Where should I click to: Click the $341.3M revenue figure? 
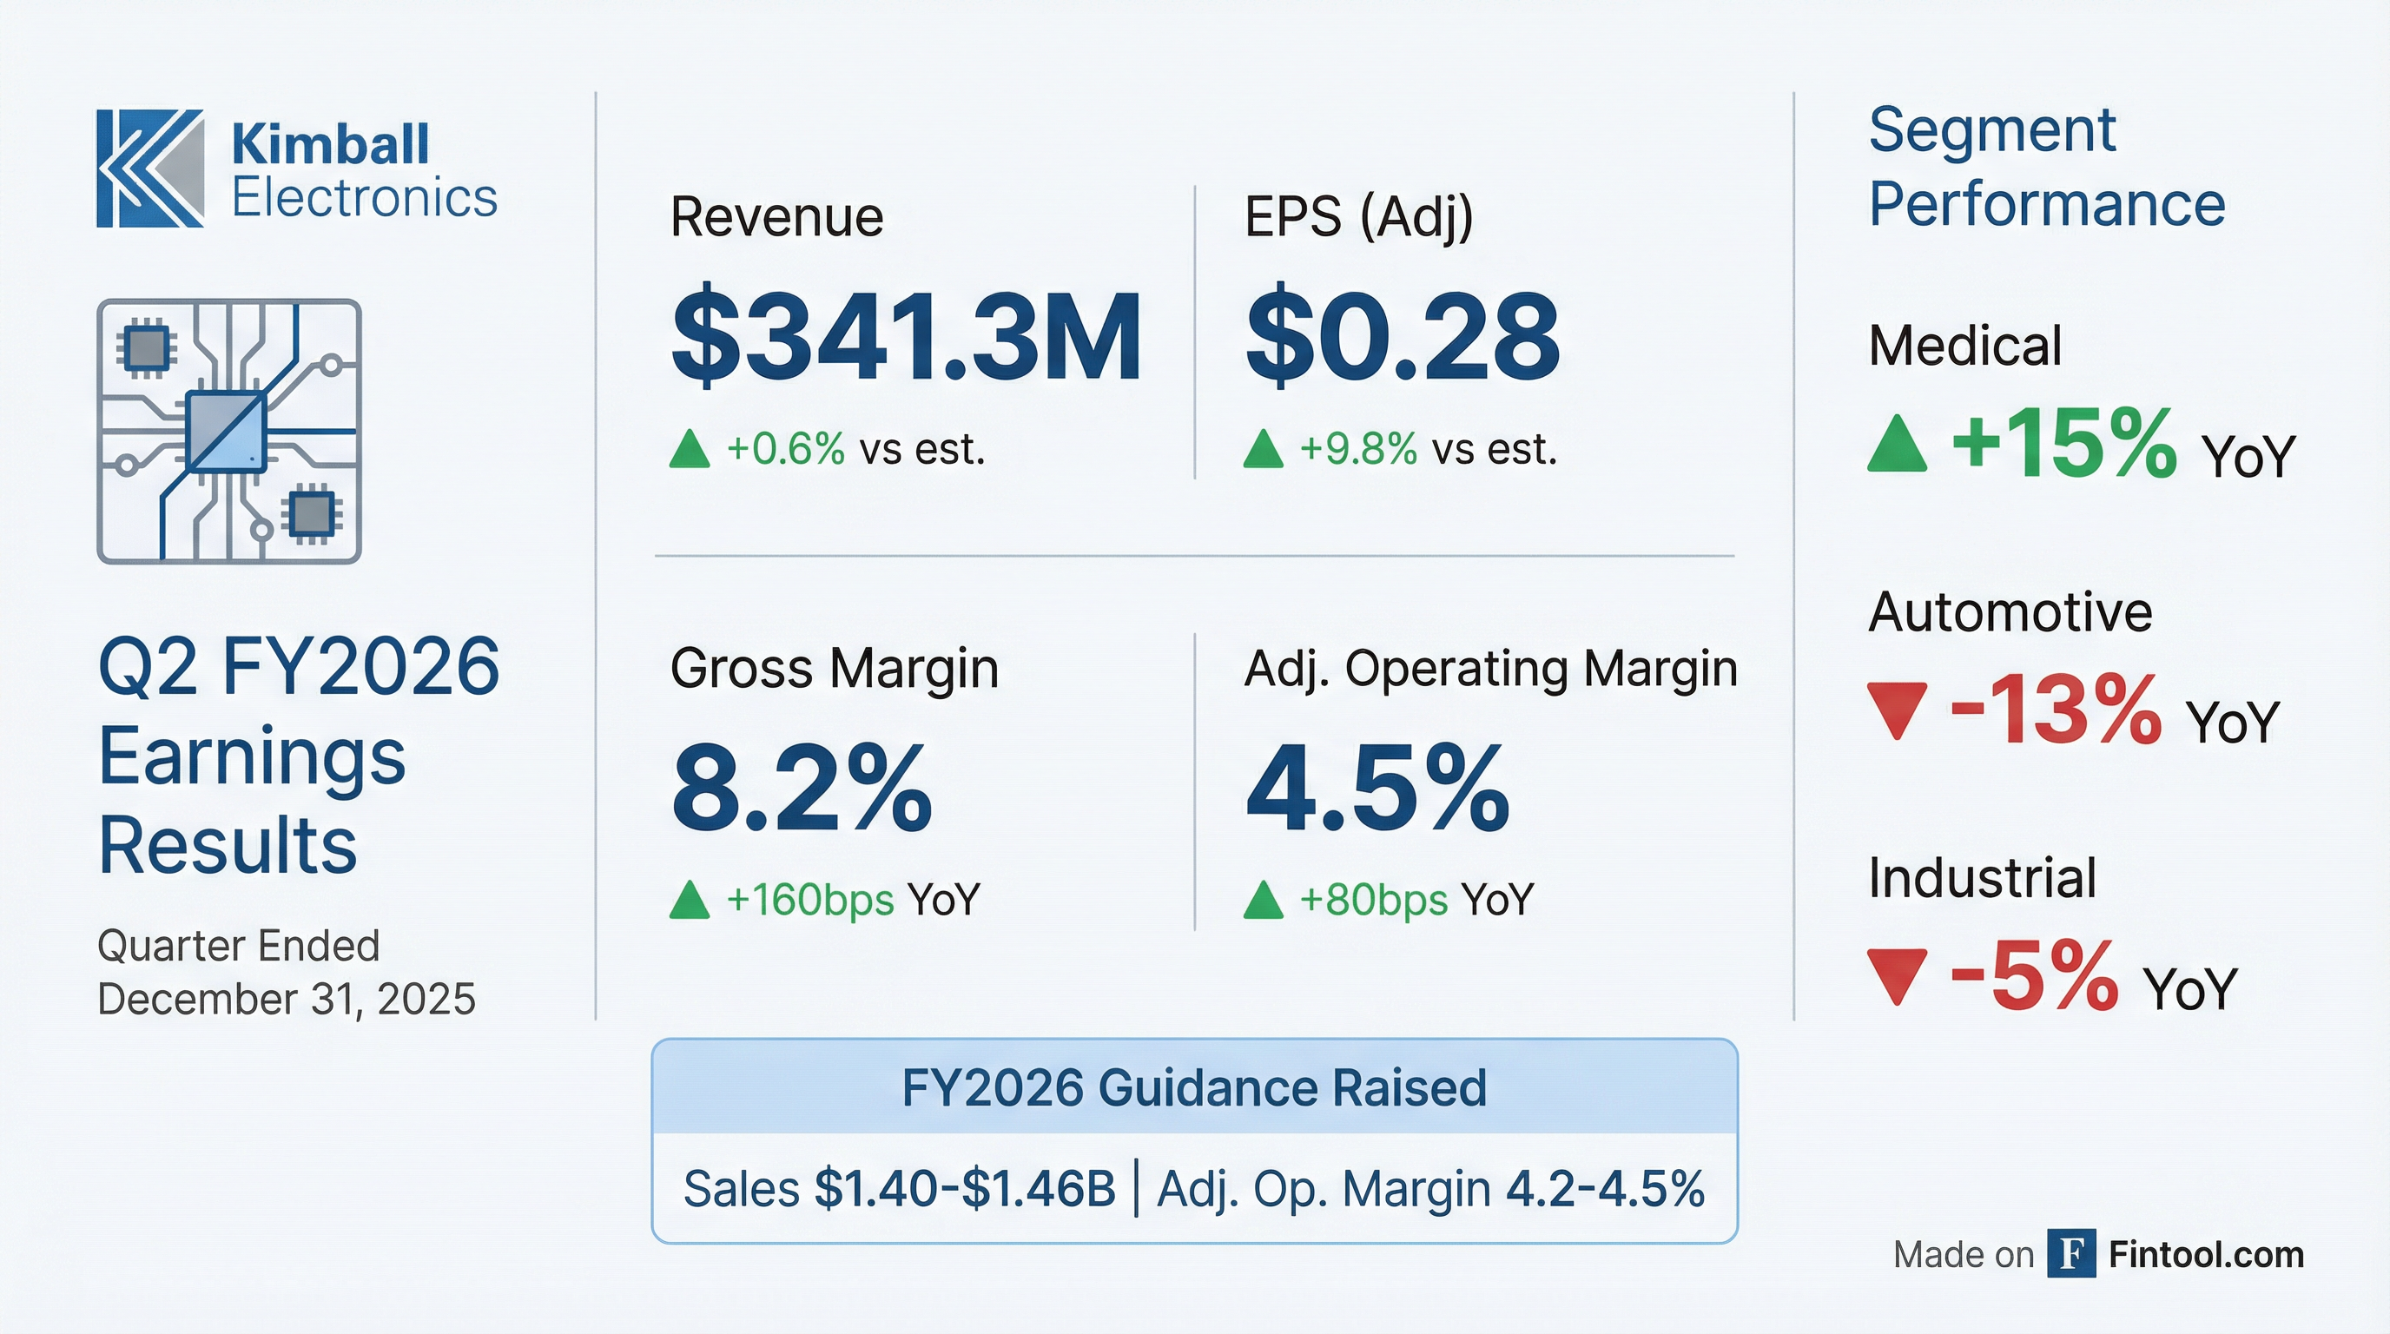[907, 336]
